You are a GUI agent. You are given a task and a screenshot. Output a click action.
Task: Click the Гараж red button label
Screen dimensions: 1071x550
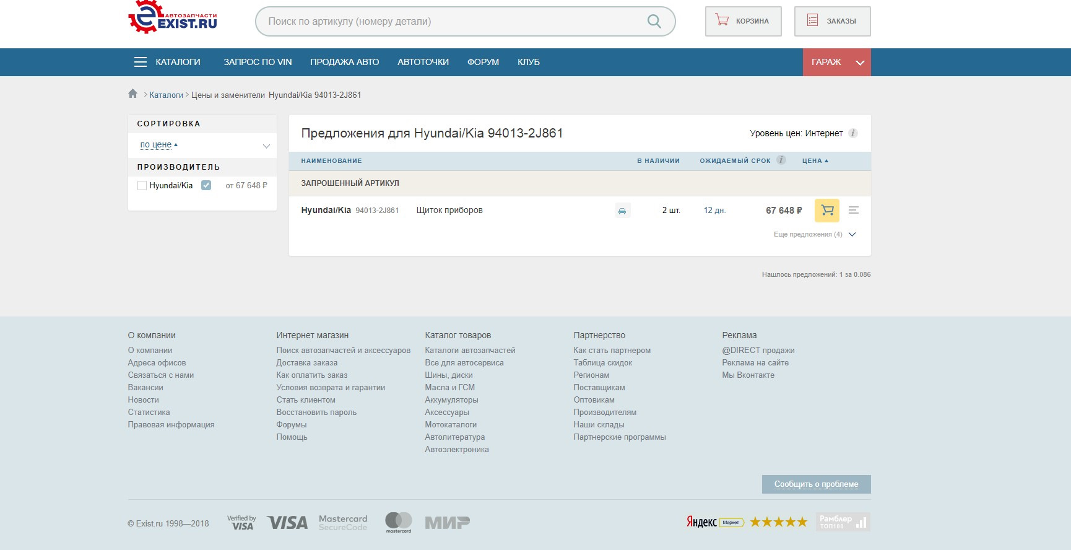826,62
